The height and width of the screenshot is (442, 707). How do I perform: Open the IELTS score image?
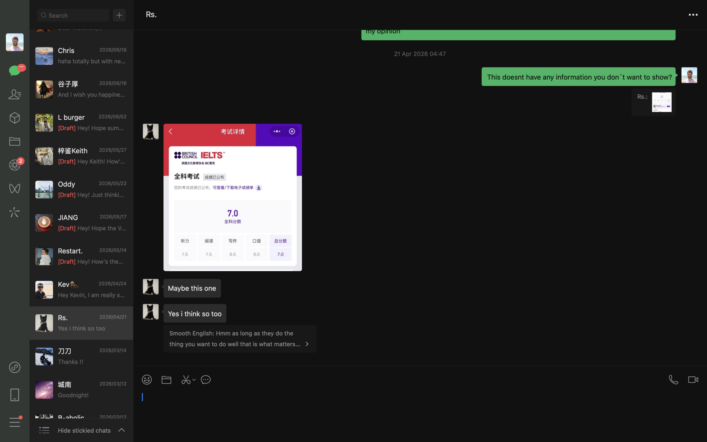[x=233, y=197]
